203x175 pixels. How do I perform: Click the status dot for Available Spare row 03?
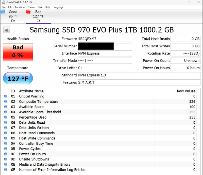6,107
